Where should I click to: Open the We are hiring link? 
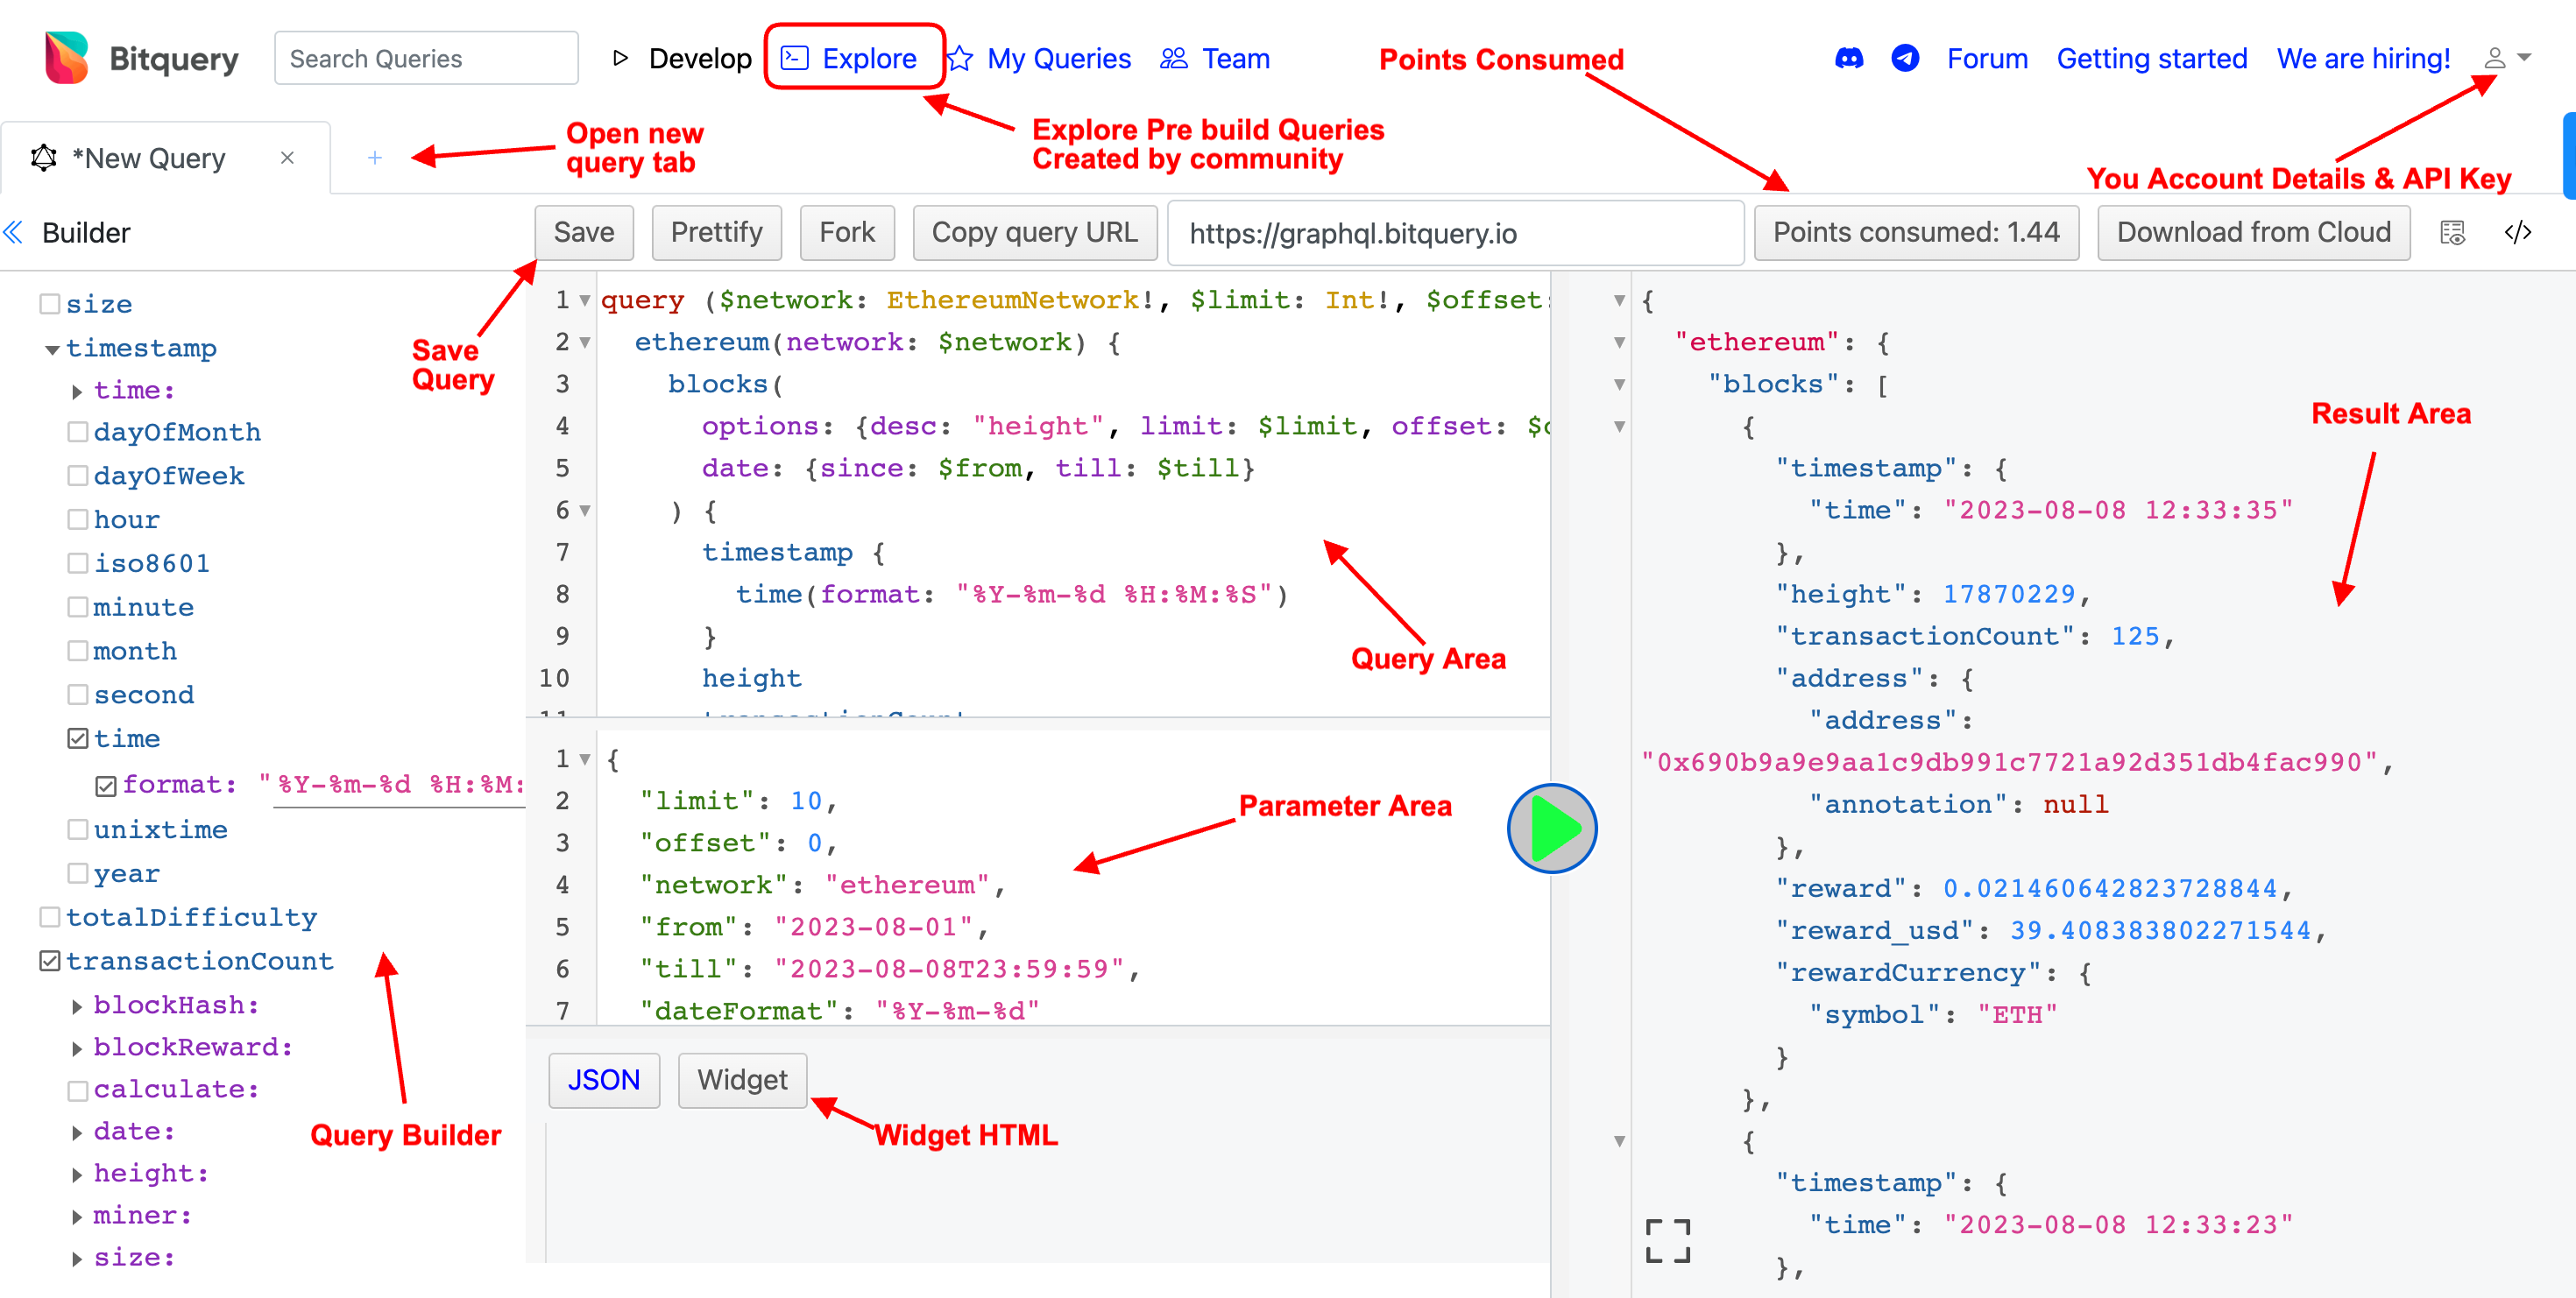(2364, 59)
